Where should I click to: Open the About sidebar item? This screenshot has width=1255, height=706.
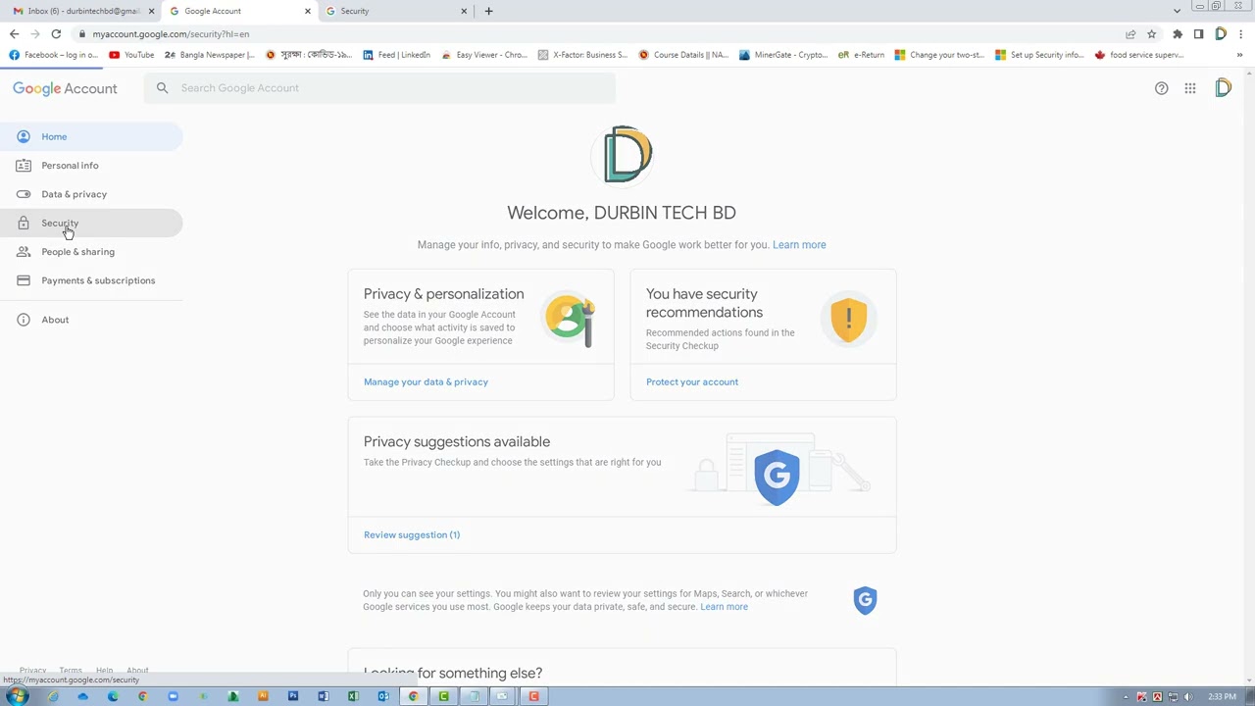91,320
